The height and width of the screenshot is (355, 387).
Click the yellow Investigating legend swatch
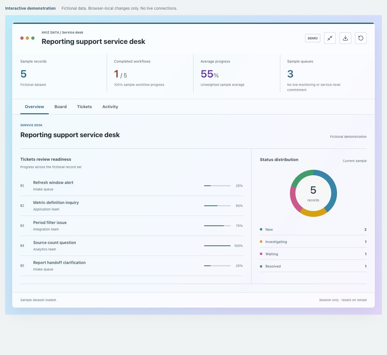click(x=261, y=242)
